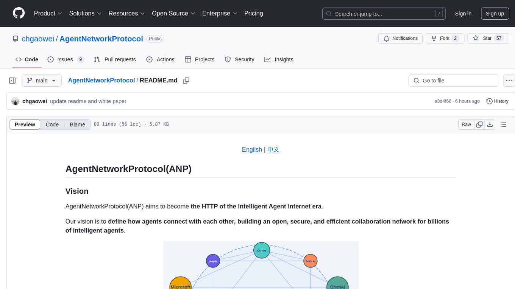The image size is (515, 289).
Task: Open commit a3d4f66
Action: (x=443, y=101)
